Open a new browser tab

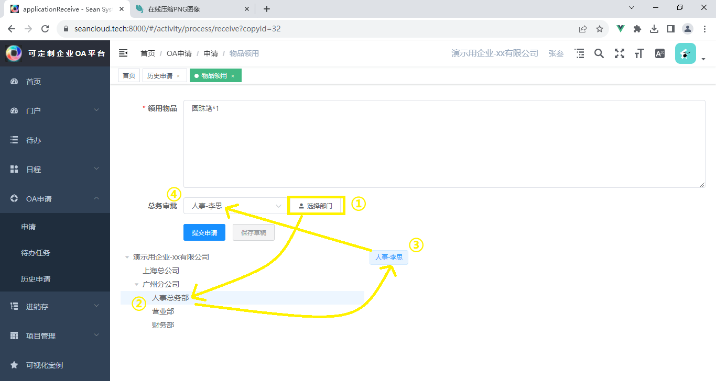click(x=267, y=9)
